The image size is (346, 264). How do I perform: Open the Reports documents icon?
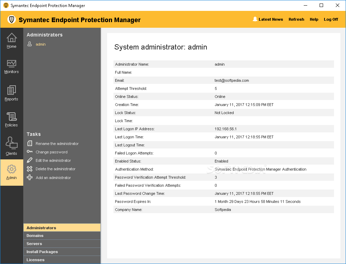[x=12, y=90]
